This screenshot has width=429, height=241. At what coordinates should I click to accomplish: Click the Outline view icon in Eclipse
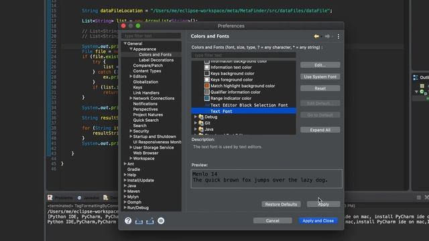416,78
